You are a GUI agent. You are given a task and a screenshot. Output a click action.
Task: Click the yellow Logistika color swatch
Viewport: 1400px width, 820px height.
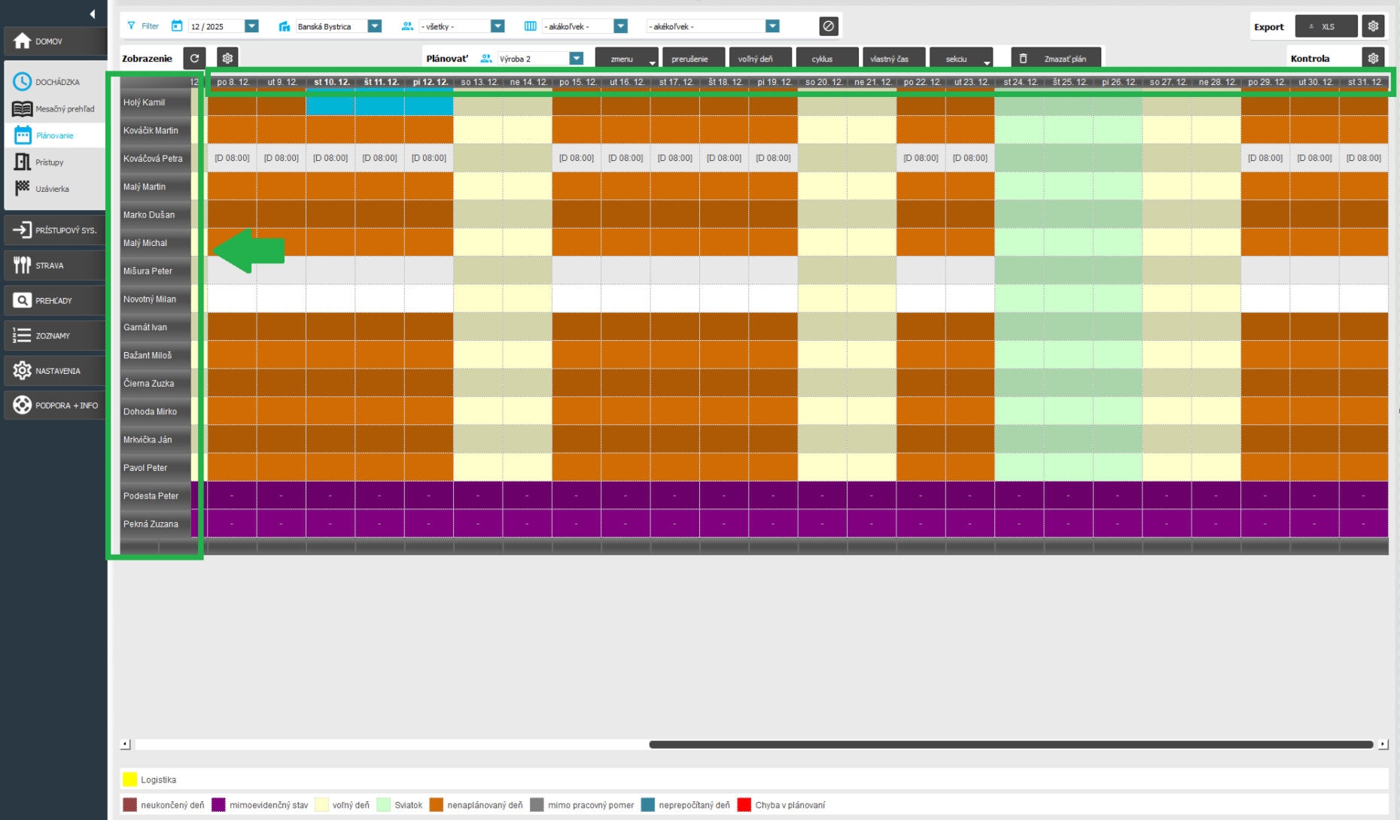[129, 779]
